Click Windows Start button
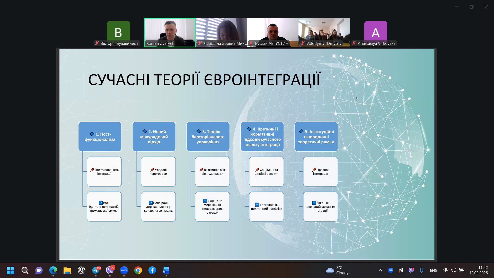Viewport: 494px width, 278px height. [x=11, y=270]
